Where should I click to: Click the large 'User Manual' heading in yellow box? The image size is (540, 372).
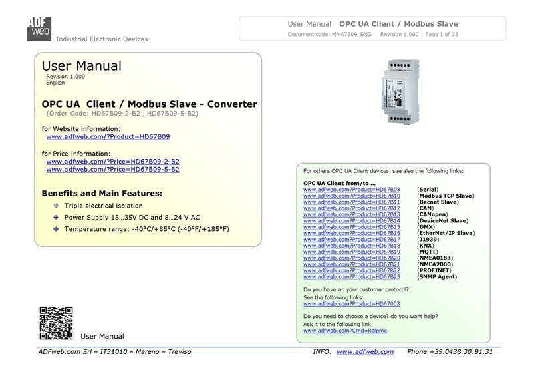tap(82, 66)
